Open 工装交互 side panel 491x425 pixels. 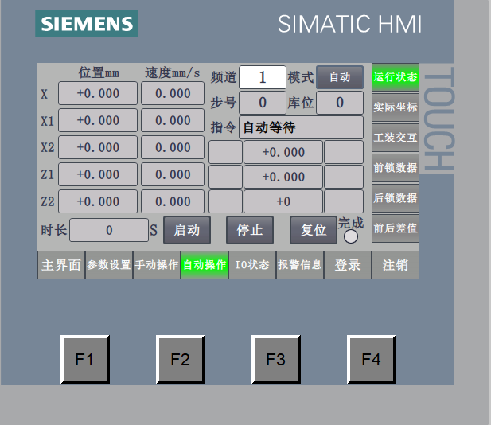[396, 137]
